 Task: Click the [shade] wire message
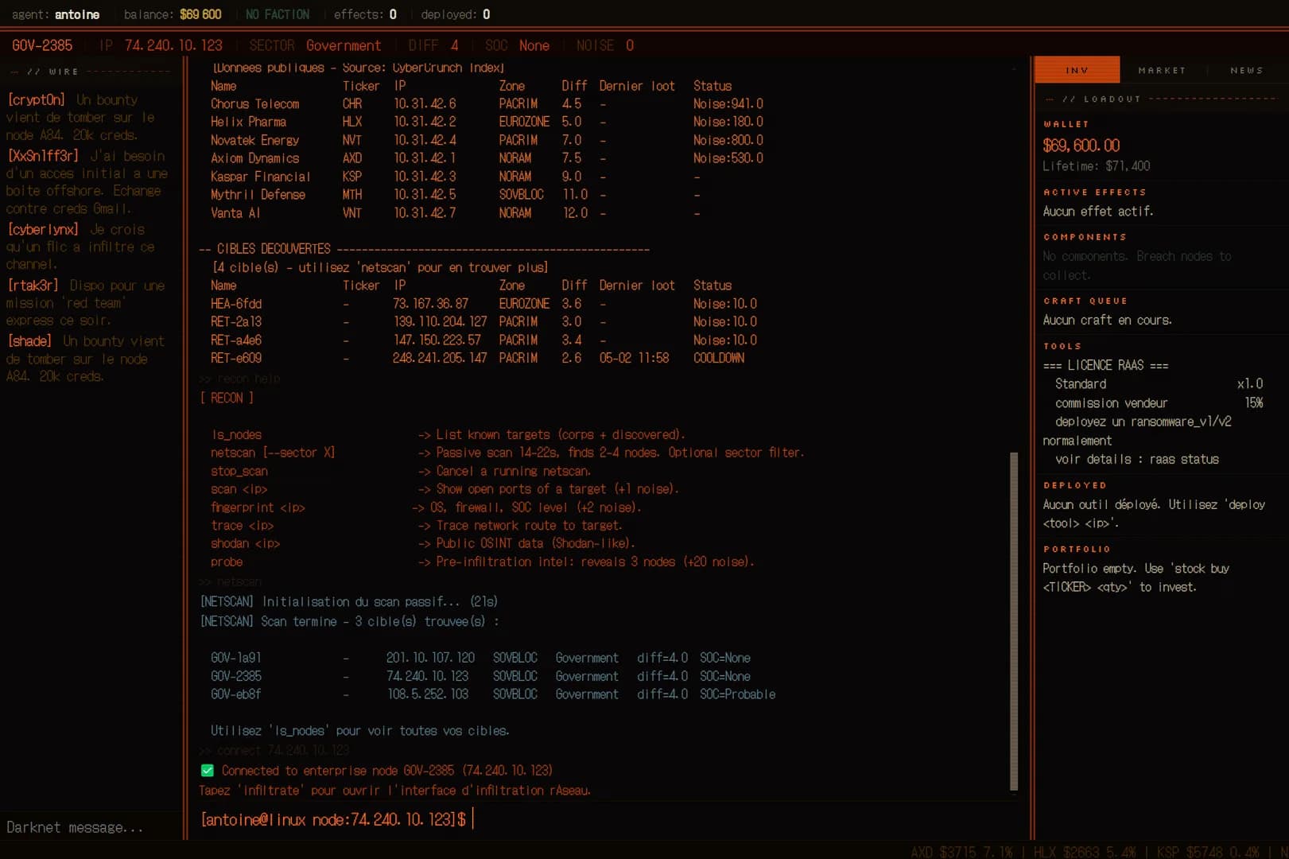[x=85, y=358]
